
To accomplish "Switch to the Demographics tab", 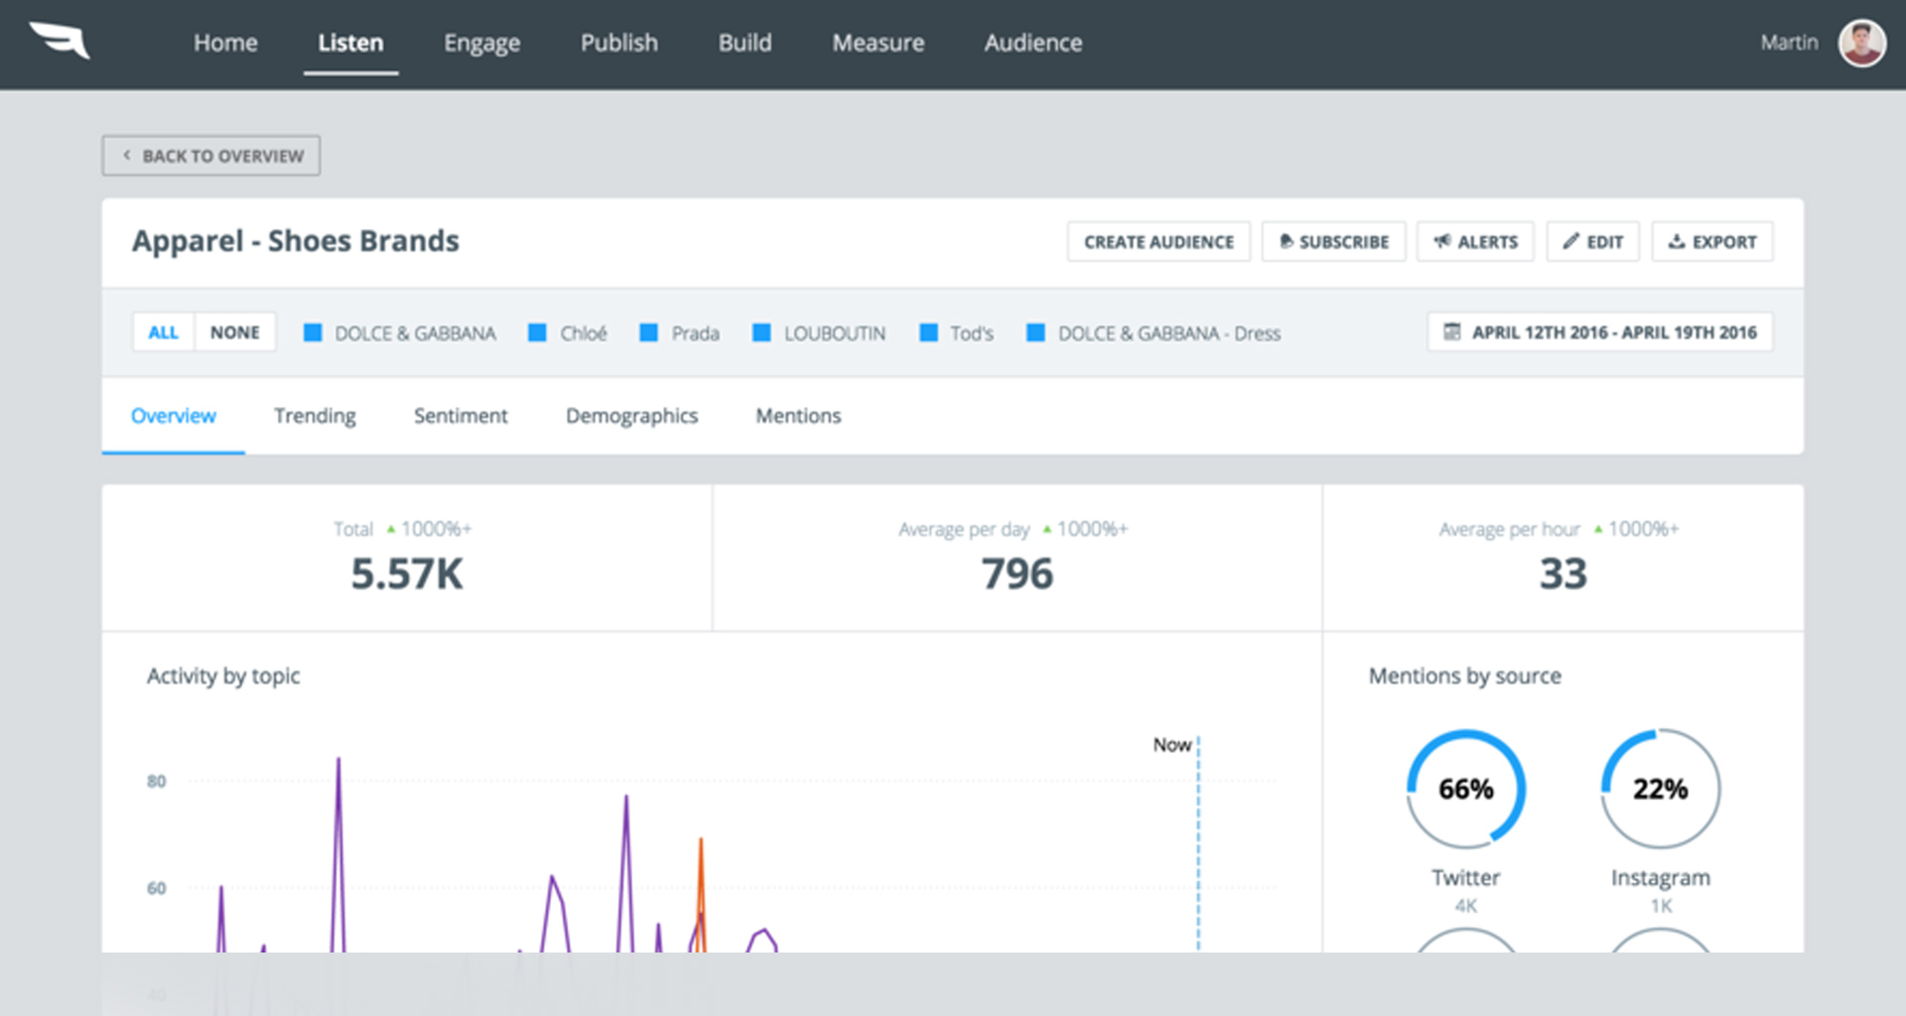I will 631,417.
